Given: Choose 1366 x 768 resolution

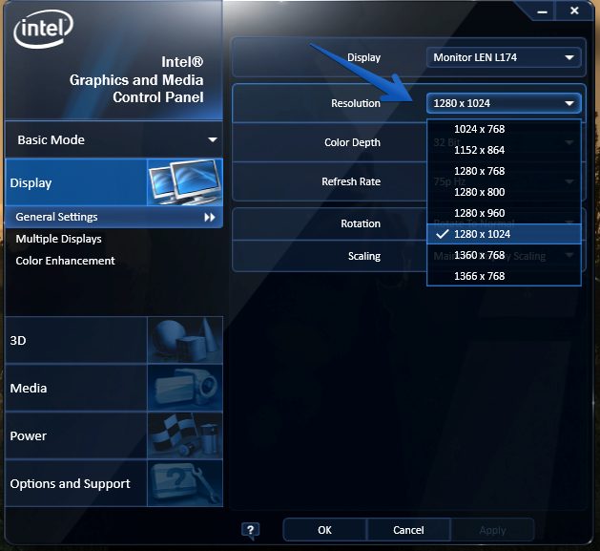Looking at the screenshot, I should [x=504, y=276].
